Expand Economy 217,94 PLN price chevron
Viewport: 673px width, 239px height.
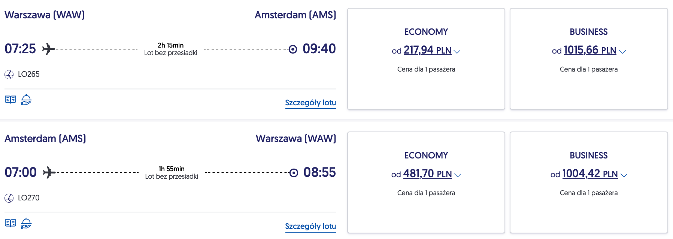pyautogui.click(x=457, y=52)
